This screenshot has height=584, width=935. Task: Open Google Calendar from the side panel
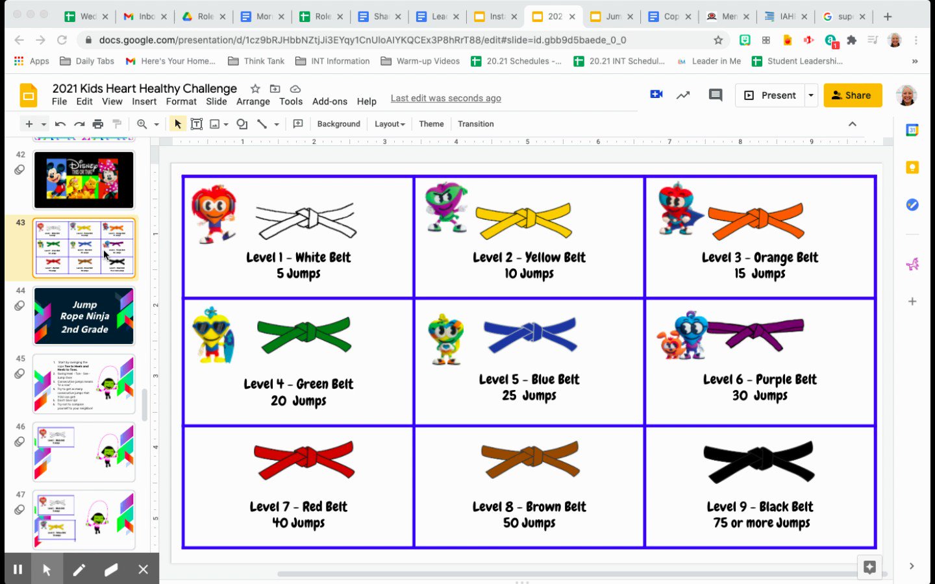point(912,130)
